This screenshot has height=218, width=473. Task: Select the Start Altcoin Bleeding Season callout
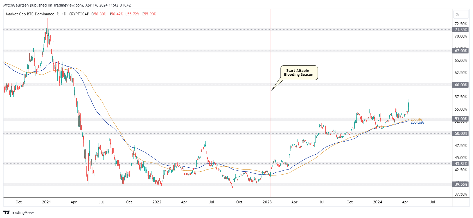coord(299,73)
